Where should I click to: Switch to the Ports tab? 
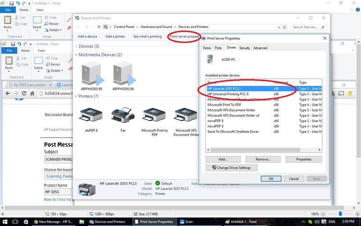pyautogui.click(x=218, y=48)
